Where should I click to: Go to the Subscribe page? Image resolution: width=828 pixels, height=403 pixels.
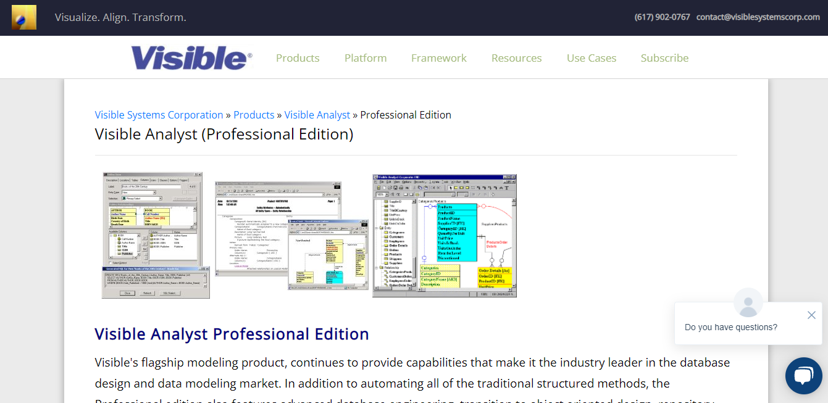coord(664,58)
